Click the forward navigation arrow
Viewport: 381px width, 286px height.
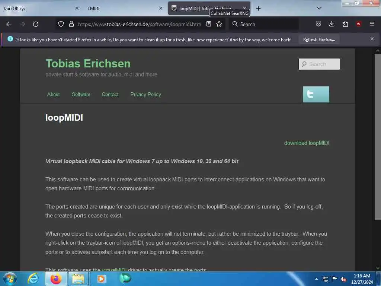click(x=22, y=24)
